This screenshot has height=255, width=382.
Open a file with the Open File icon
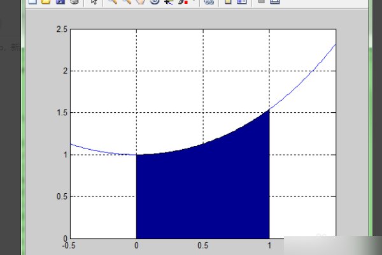45,2
